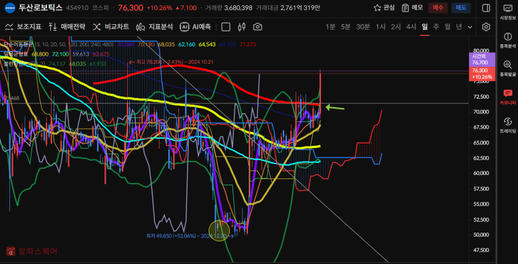Open 메모 notepad
The width and height of the screenshot is (518, 264).
pyautogui.click(x=412, y=8)
